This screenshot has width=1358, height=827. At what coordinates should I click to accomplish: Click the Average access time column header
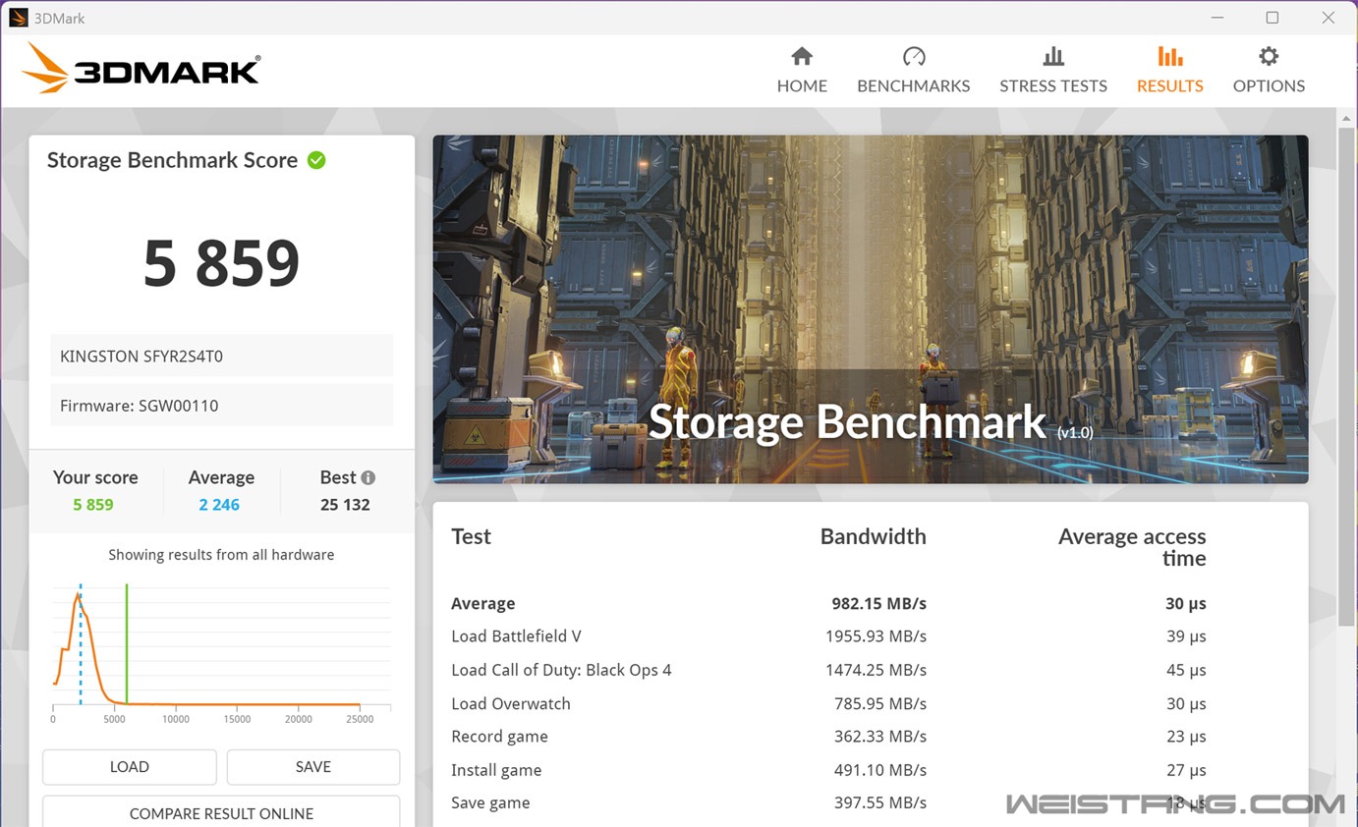click(x=1132, y=547)
